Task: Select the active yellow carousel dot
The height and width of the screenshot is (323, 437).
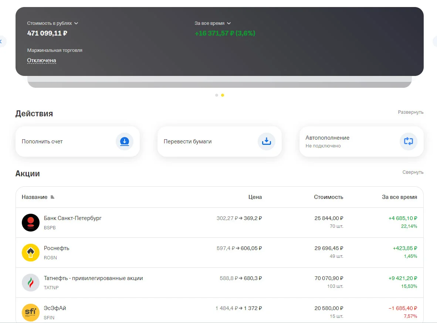Action: tap(223, 95)
